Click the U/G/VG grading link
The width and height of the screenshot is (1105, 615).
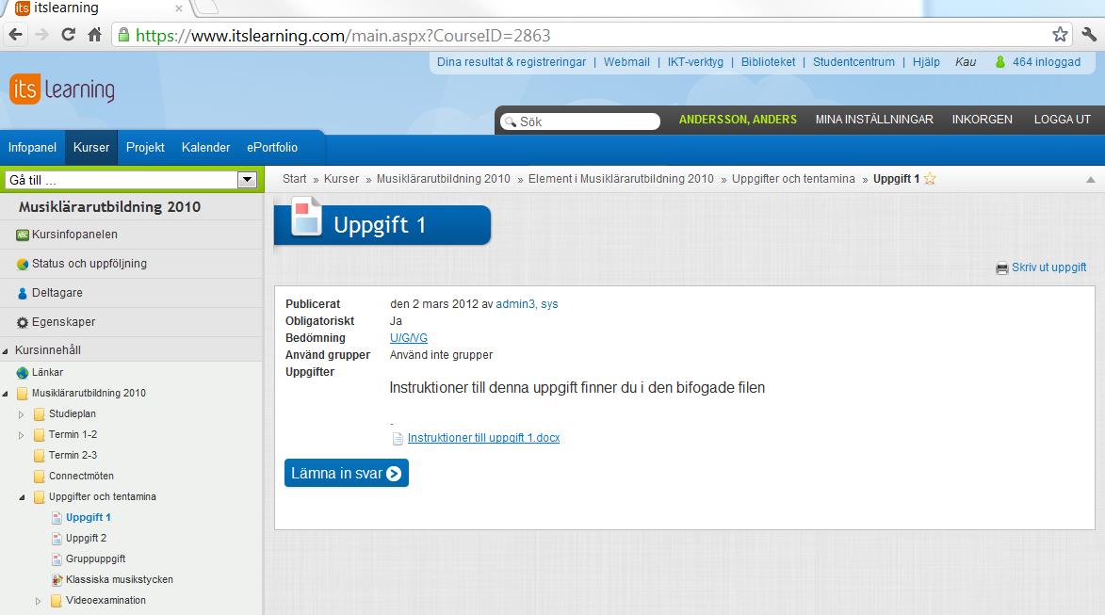click(409, 338)
